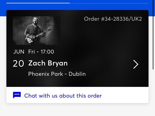Click the guitar in the artist photo
Viewport: 155px width, 116px height.
tap(38, 36)
